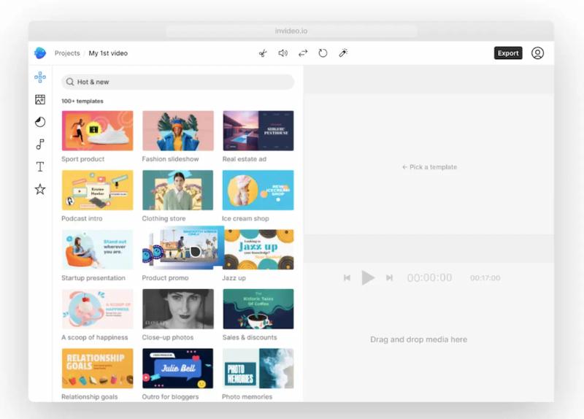Select the Outro for bloggers template thumbnail
584x419 pixels.
point(178,369)
